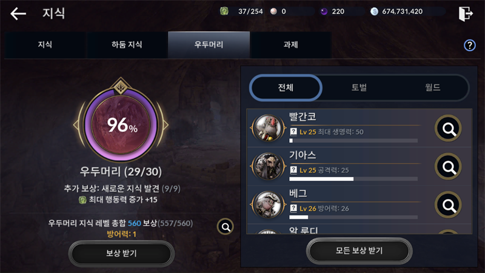The height and width of the screenshot is (273, 485).
Task: Switch to the 지식 tab
Action: [45, 45]
